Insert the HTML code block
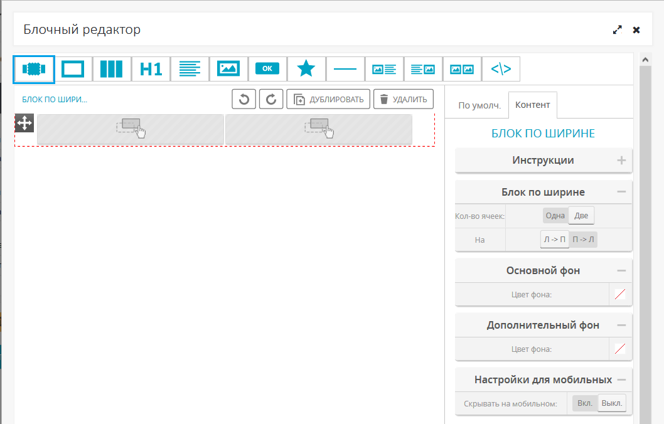This screenshot has width=664, height=424. pos(501,69)
